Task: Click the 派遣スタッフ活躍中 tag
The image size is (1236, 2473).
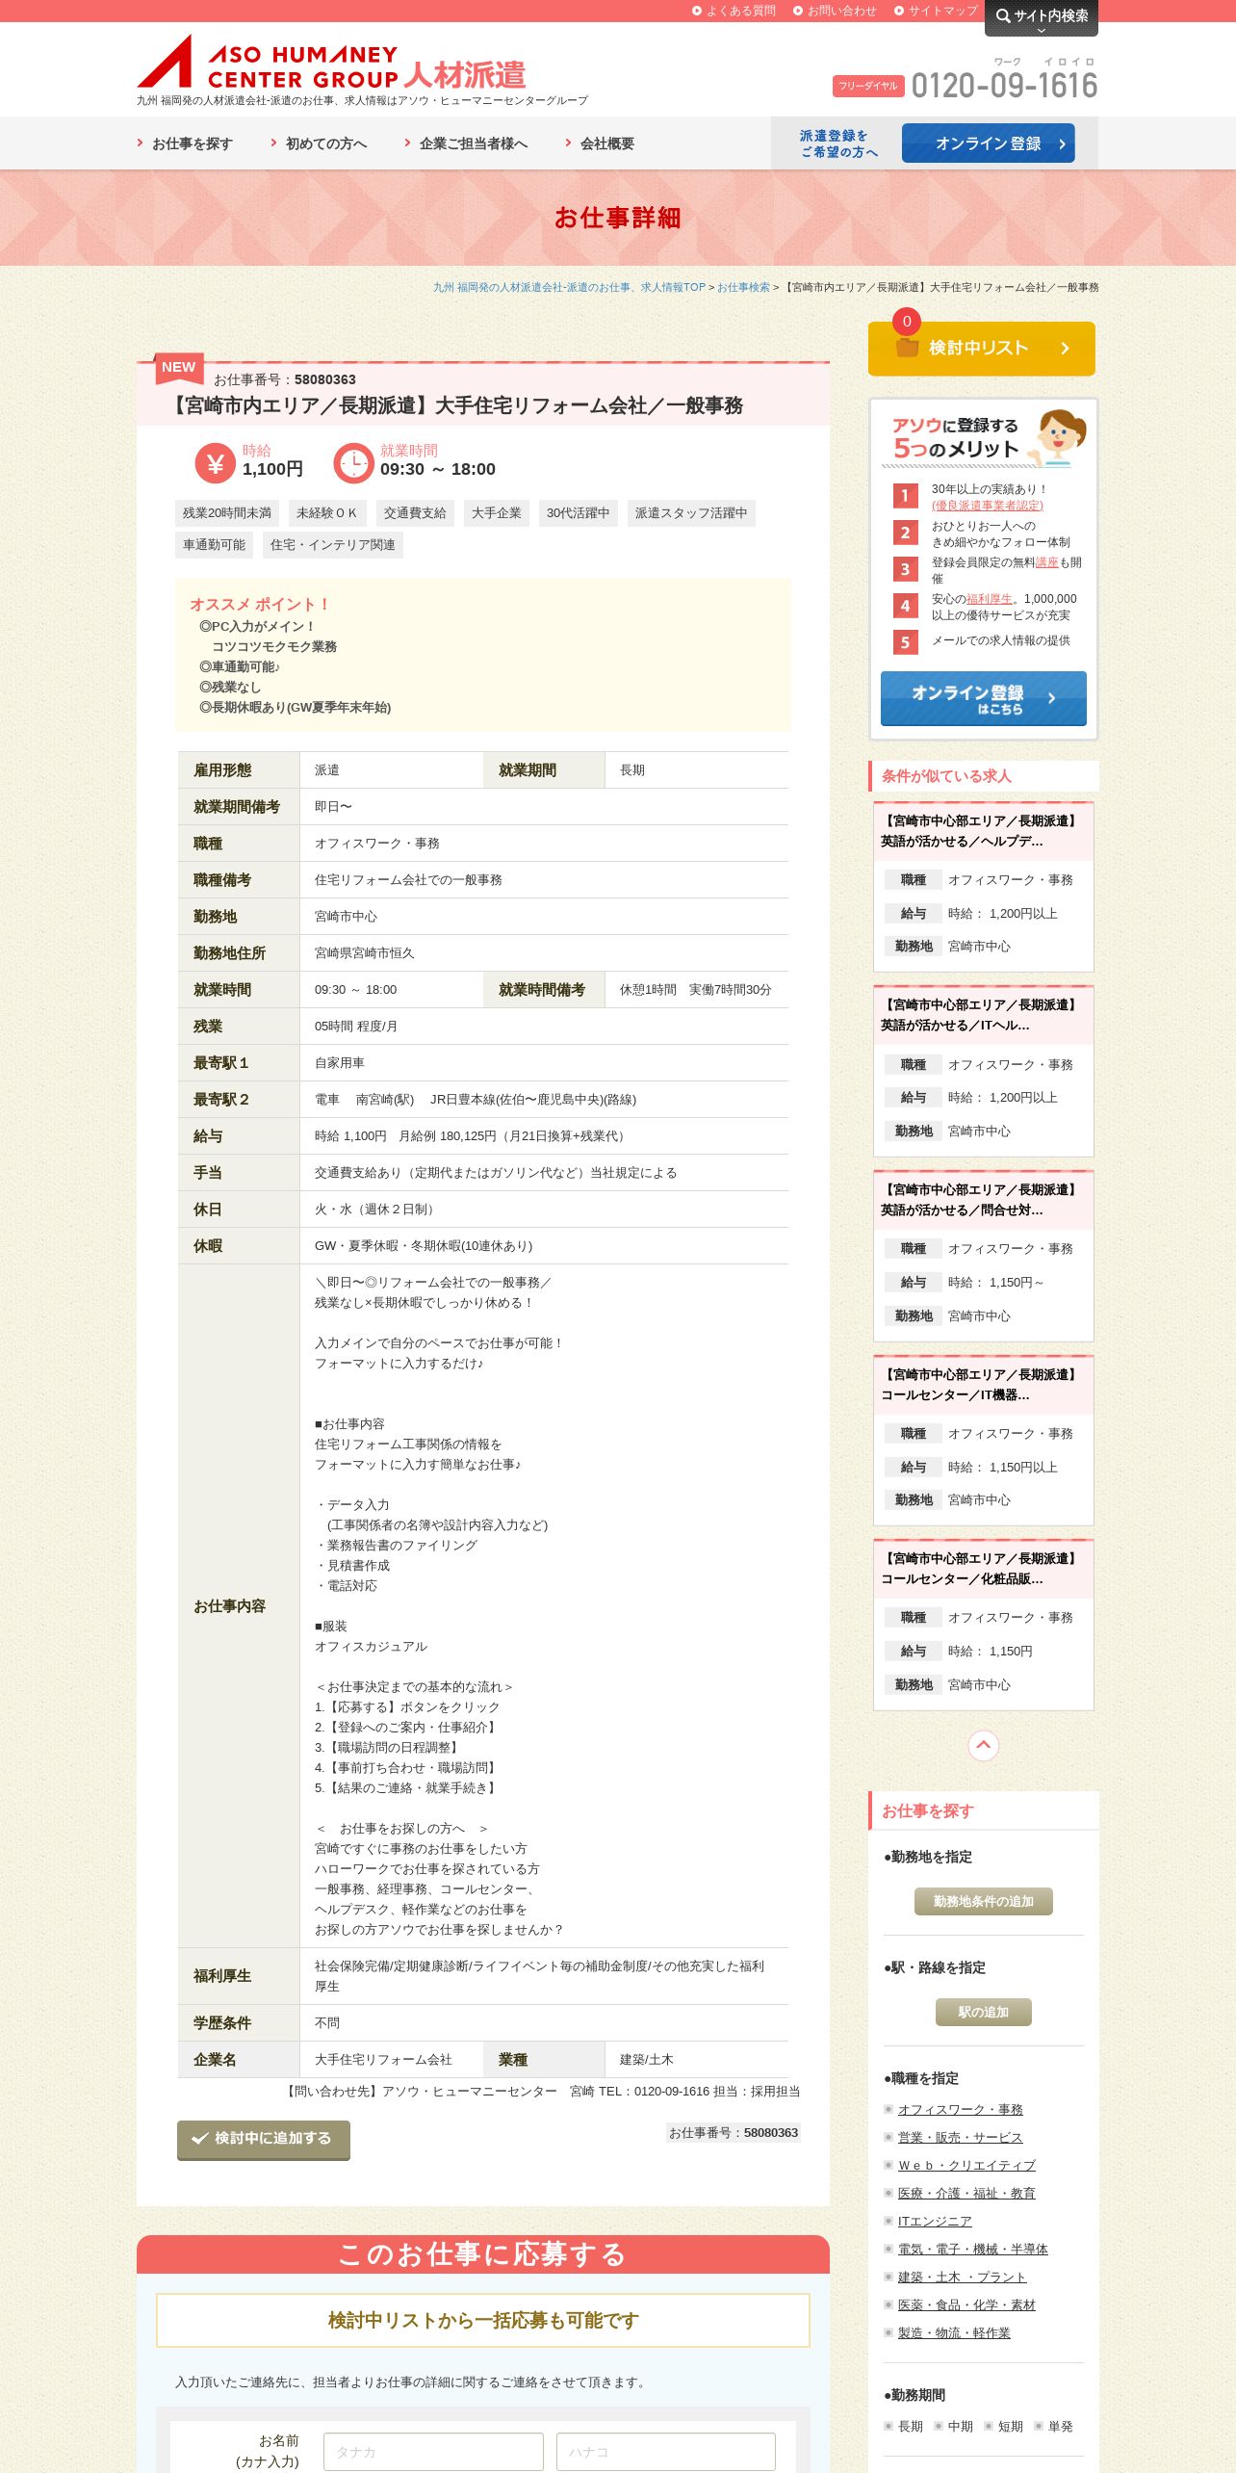Action: coord(691,513)
